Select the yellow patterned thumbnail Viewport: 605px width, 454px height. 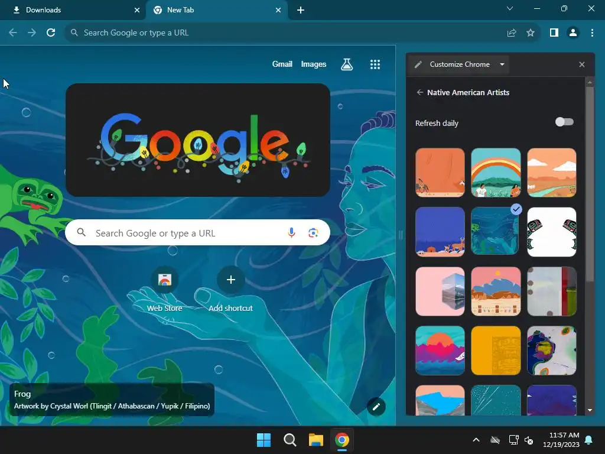[x=496, y=351]
